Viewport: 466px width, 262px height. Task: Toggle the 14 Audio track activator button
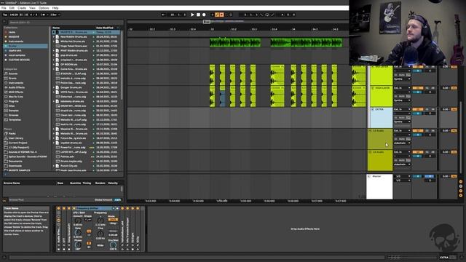pos(417,152)
